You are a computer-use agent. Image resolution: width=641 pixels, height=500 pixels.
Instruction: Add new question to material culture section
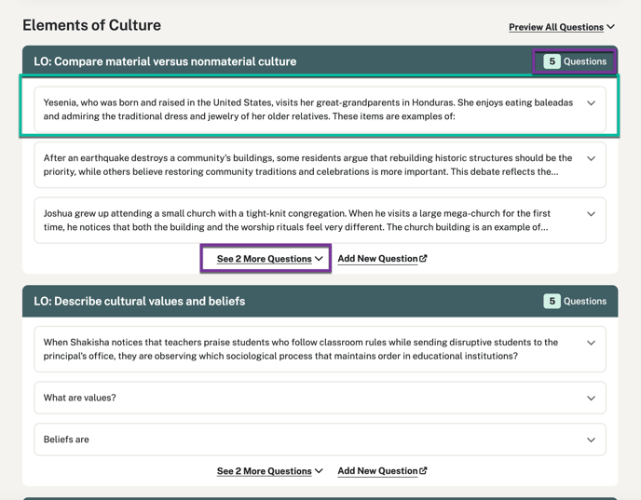pyautogui.click(x=382, y=259)
